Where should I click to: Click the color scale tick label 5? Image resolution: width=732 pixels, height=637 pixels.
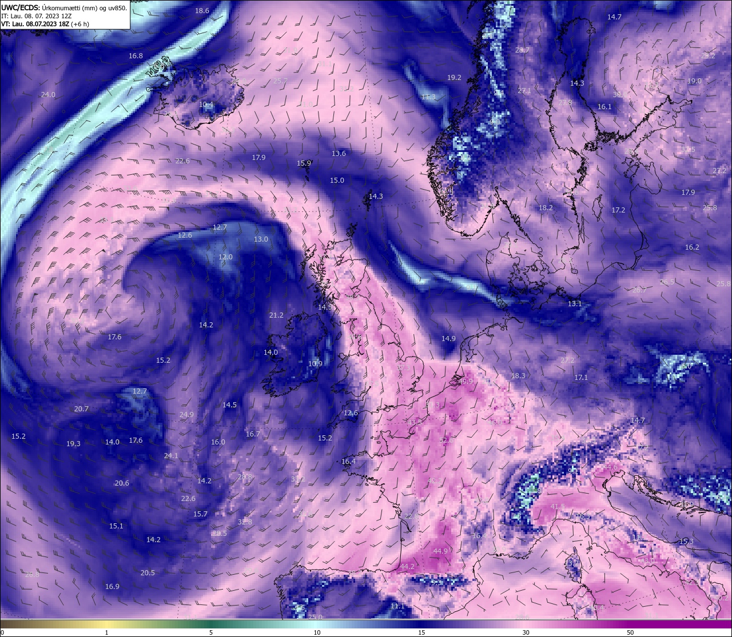211,632
